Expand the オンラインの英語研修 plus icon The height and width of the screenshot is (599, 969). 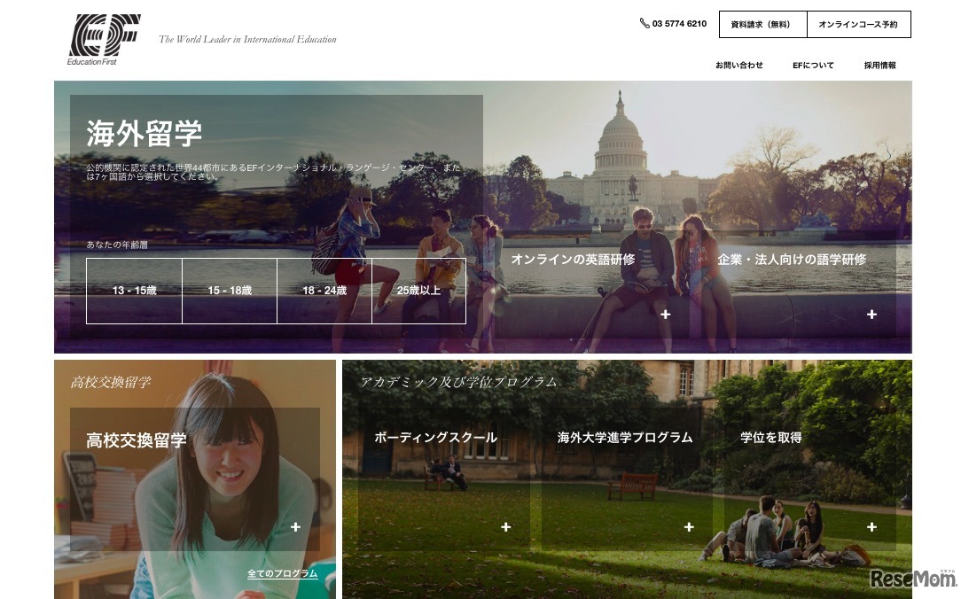[x=665, y=315]
